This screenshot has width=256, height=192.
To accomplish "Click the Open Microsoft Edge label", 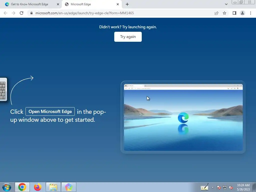I will pyautogui.click(x=50, y=111).
